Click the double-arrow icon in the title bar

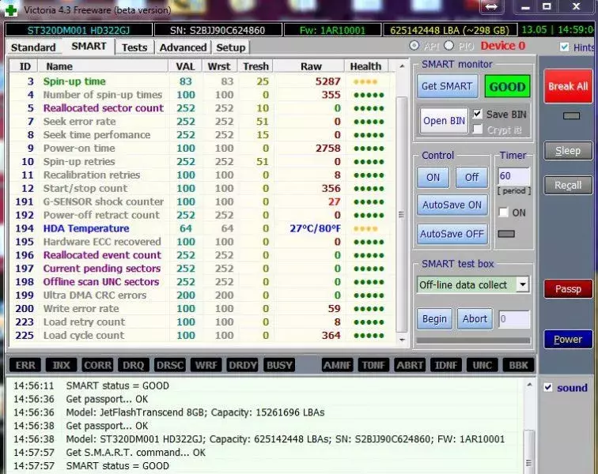[x=491, y=7]
